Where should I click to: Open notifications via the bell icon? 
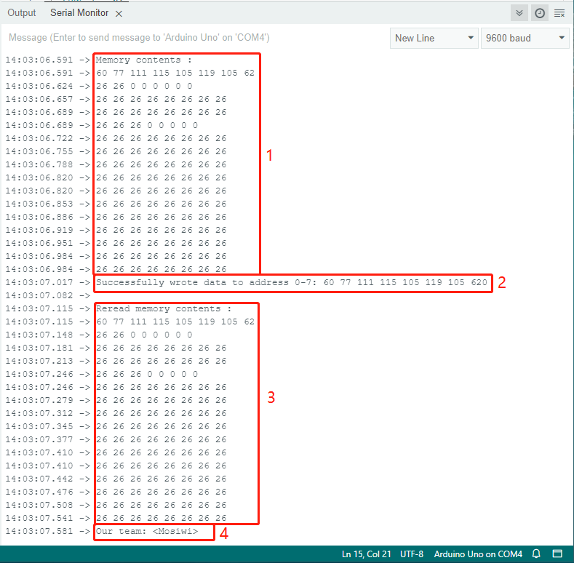click(536, 554)
